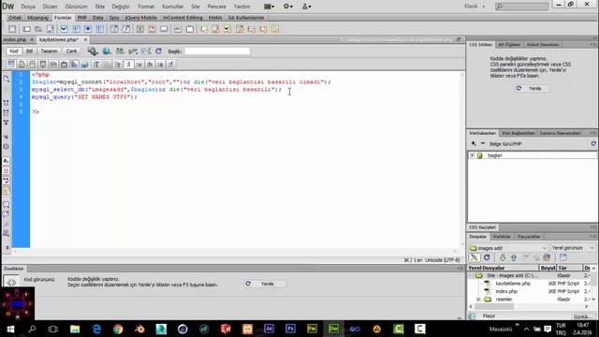
Task: Click the Başlık title input field
Action: (x=217, y=51)
